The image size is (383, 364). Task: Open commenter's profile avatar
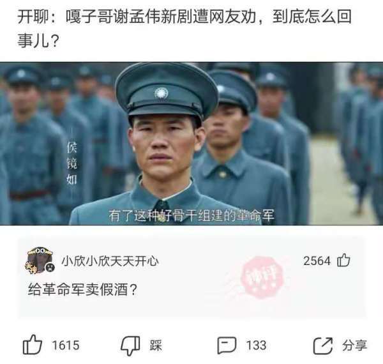[x=40, y=260]
